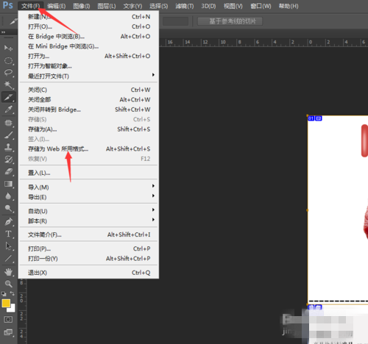
Task: Choose 文件简介(F) menu item
Action: pyautogui.click(x=88, y=234)
